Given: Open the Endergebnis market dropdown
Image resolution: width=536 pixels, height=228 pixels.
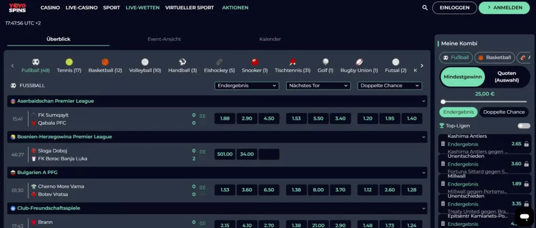Looking at the screenshot, I should (247, 85).
